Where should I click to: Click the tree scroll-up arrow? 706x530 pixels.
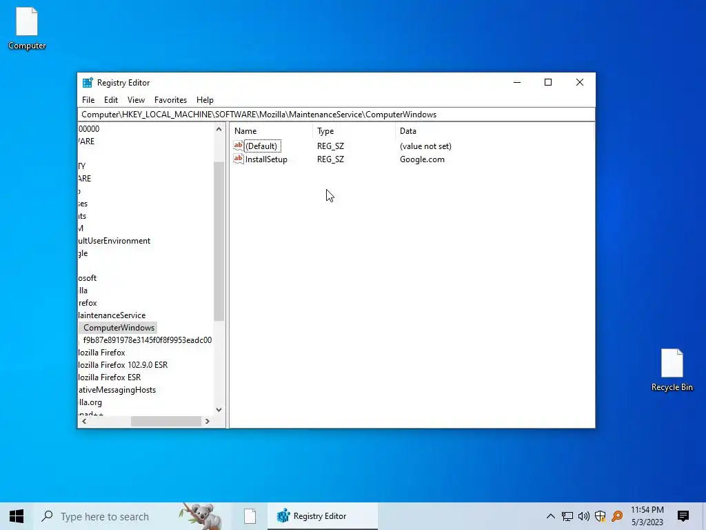[219, 129]
